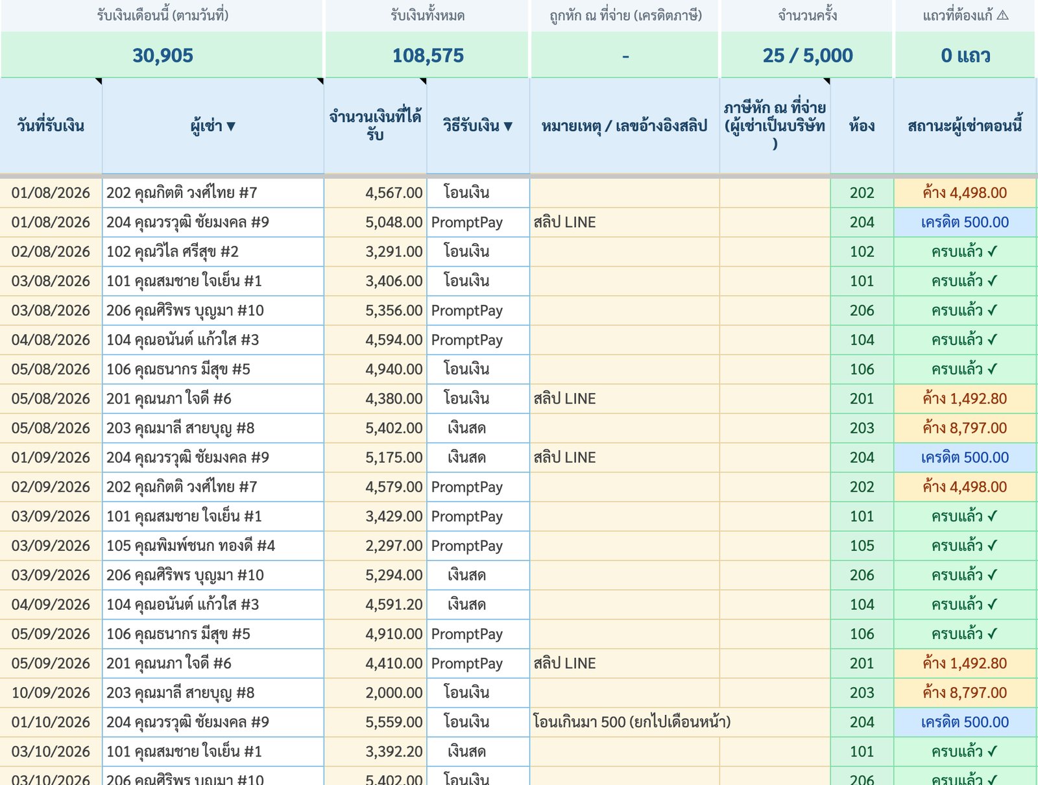Open the วิธีรับเงิน filter dropdown arrow
This screenshot has height=785, width=1038.
508,126
